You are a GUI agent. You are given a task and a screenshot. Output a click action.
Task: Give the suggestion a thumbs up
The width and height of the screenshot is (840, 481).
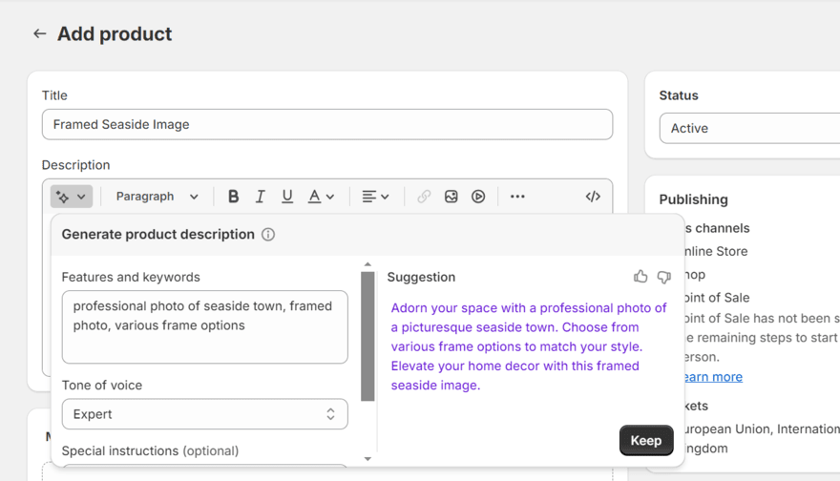pyautogui.click(x=640, y=277)
